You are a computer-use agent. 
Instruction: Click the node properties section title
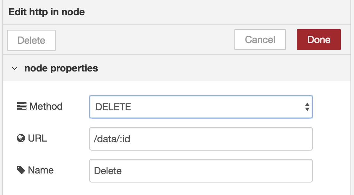61,68
